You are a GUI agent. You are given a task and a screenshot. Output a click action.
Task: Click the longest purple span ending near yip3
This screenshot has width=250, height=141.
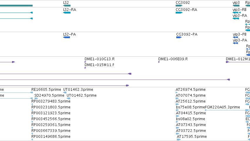click(115, 80)
